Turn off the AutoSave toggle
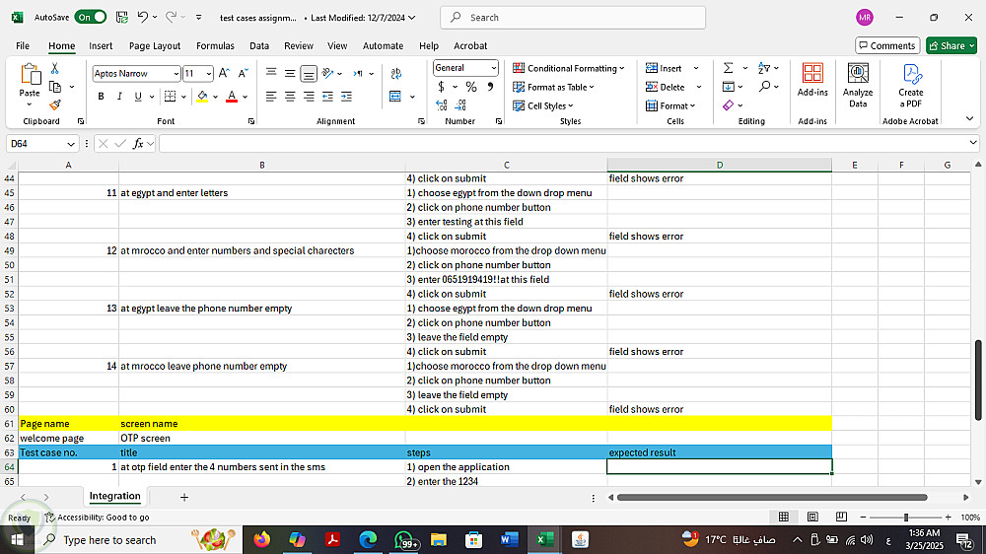The height and width of the screenshot is (554, 986). pos(91,18)
